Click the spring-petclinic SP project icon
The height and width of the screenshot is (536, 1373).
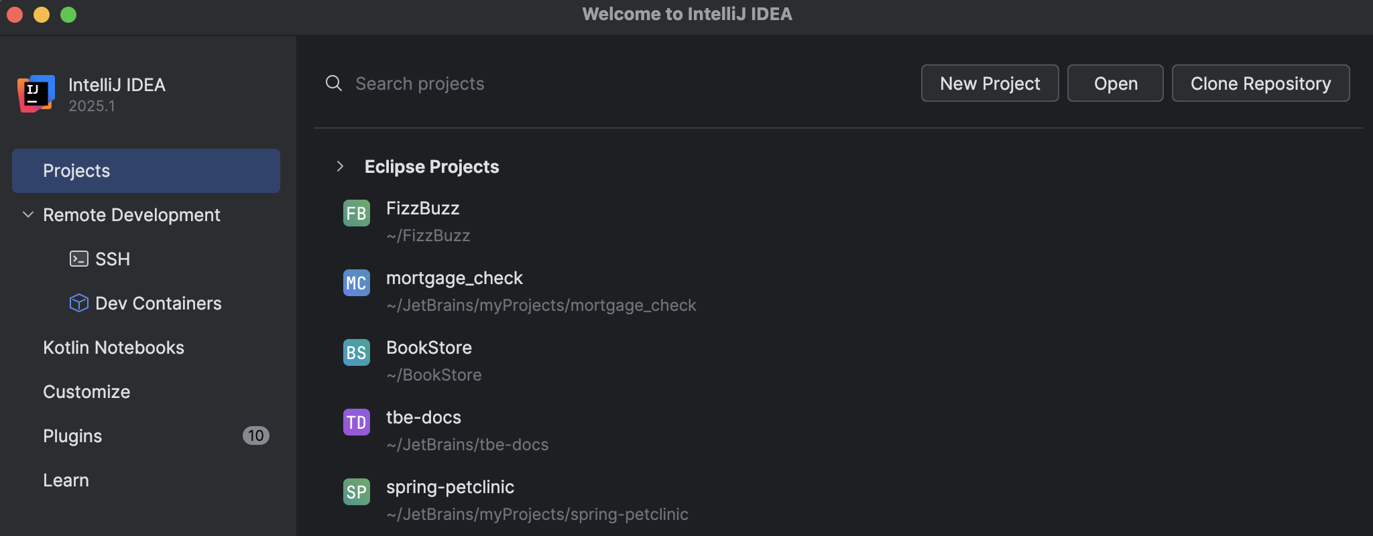point(356,492)
